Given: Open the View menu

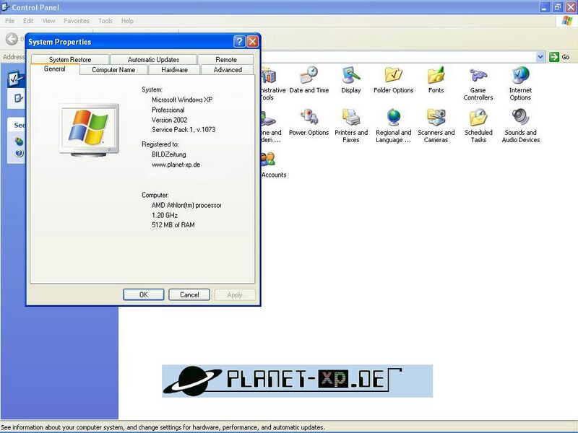Looking at the screenshot, I should [x=48, y=21].
